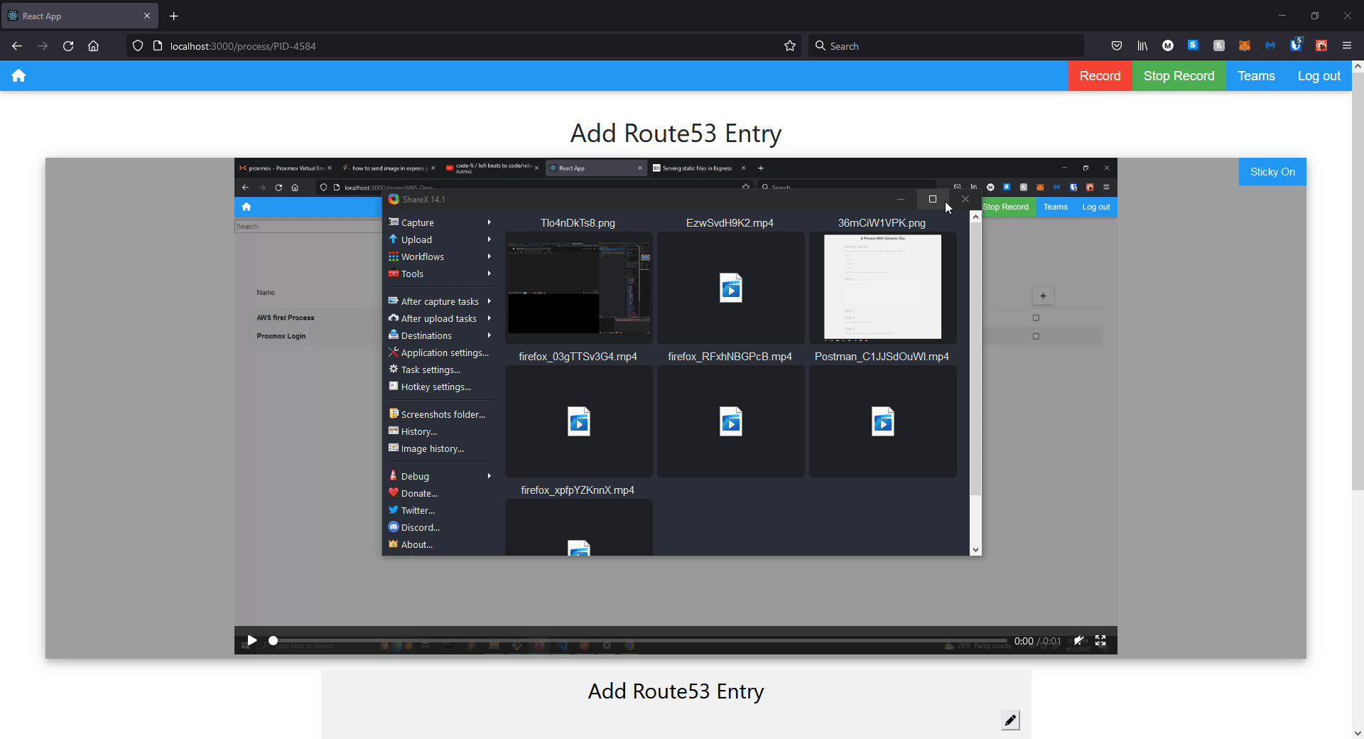Bookmark this page with the star icon
This screenshot has height=739, width=1364.
[x=790, y=46]
